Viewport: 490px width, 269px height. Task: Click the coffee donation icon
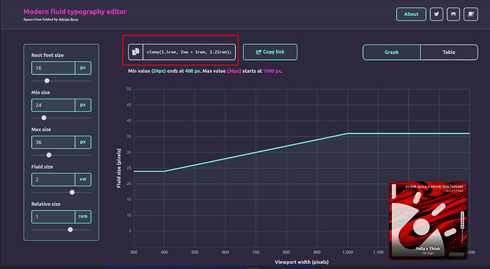(471, 14)
